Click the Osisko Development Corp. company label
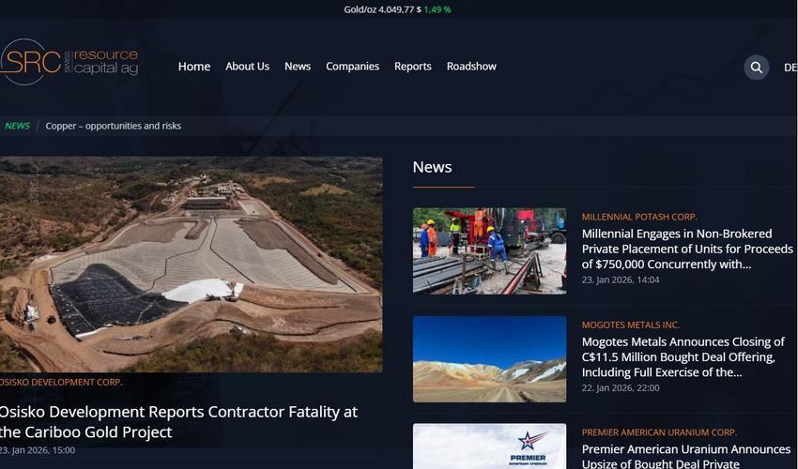This screenshot has width=798, height=469. coord(61,382)
